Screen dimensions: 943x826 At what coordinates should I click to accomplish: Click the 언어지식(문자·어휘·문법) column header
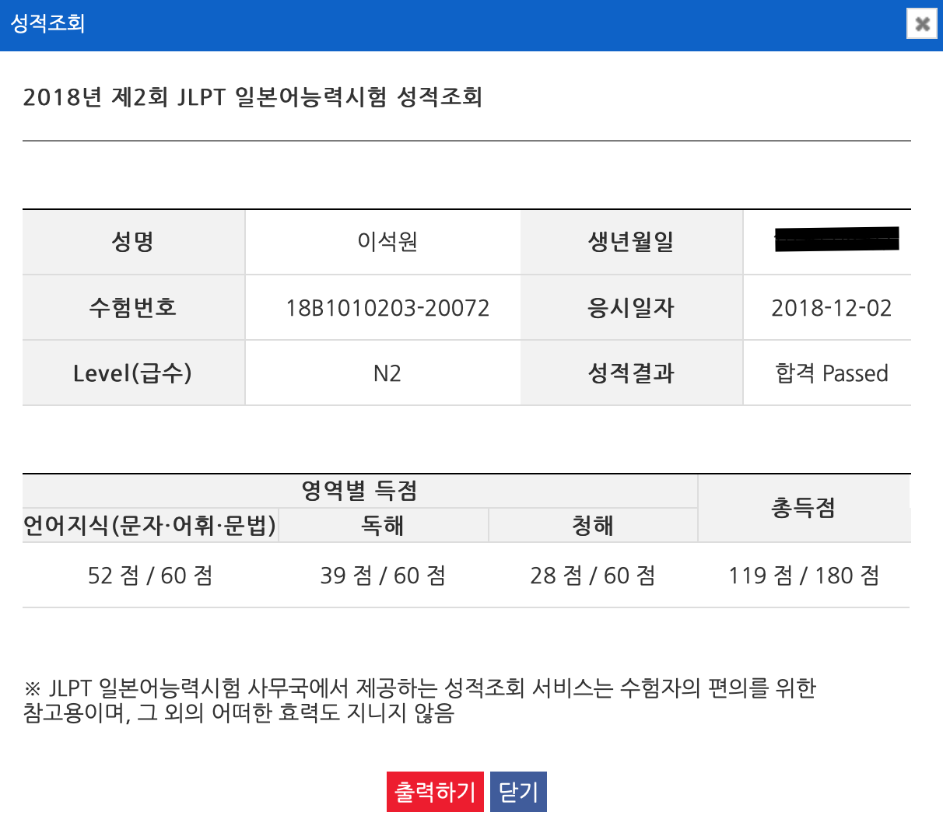point(150,526)
